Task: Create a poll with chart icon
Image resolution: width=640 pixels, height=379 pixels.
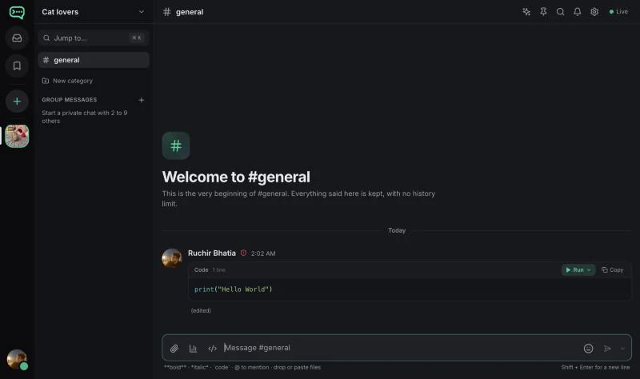Action: (x=193, y=349)
